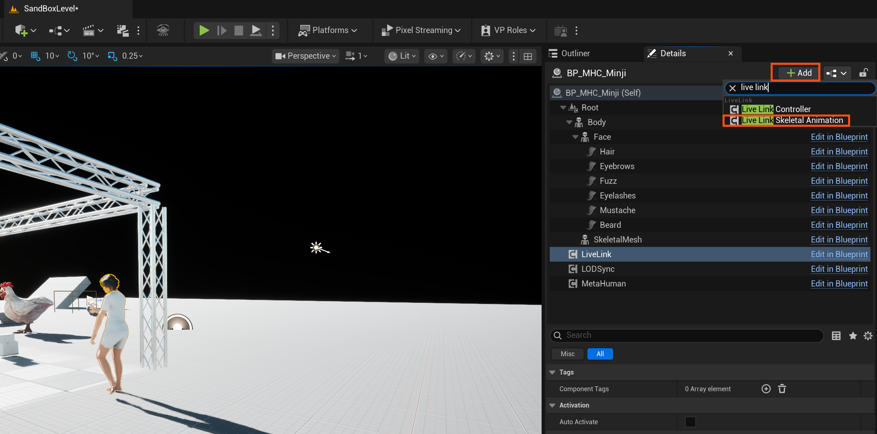The image size is (877, 434).
Task: Toggle the Auto Activate checkbox
Action: 690,422
